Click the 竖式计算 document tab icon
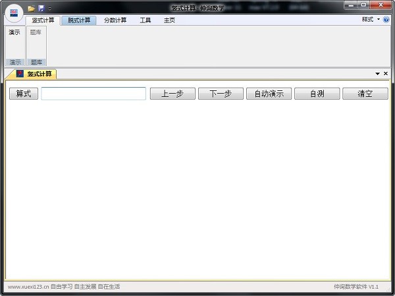395x296 pixels. pyautogui.click(x=20, y=74)
